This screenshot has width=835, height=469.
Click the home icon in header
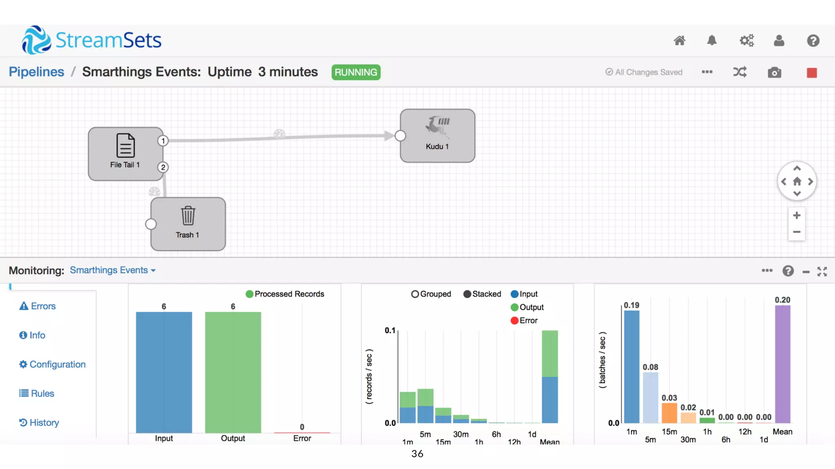click(x=679, y=40)
